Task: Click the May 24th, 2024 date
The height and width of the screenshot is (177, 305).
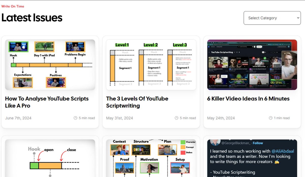Action: [221, 118]
